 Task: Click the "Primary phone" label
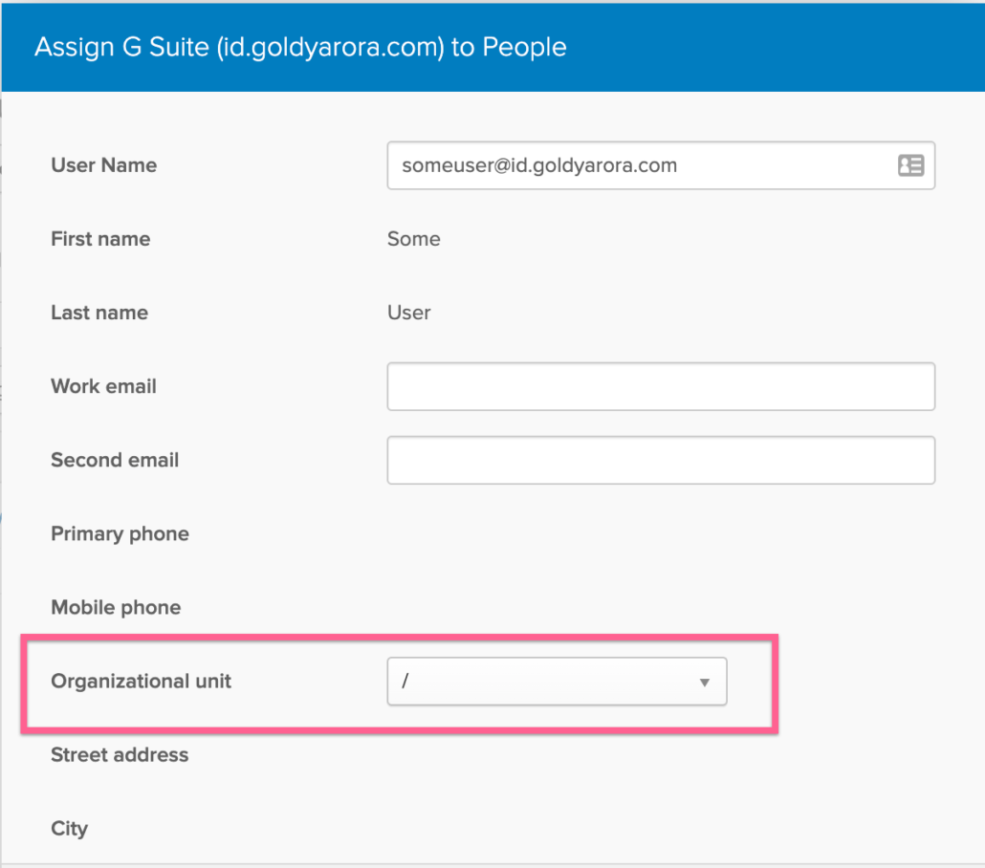120,533
